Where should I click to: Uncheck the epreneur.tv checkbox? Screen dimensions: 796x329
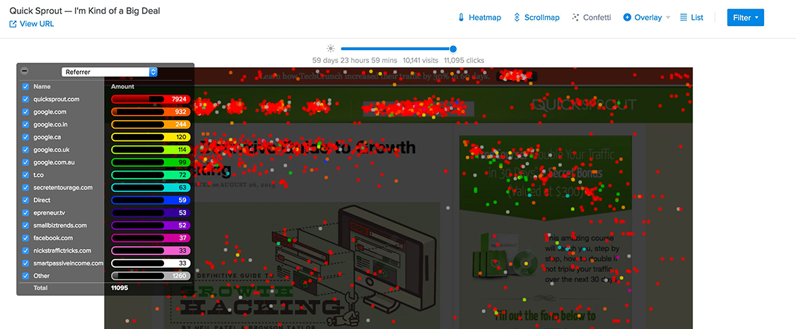point(25,213)
